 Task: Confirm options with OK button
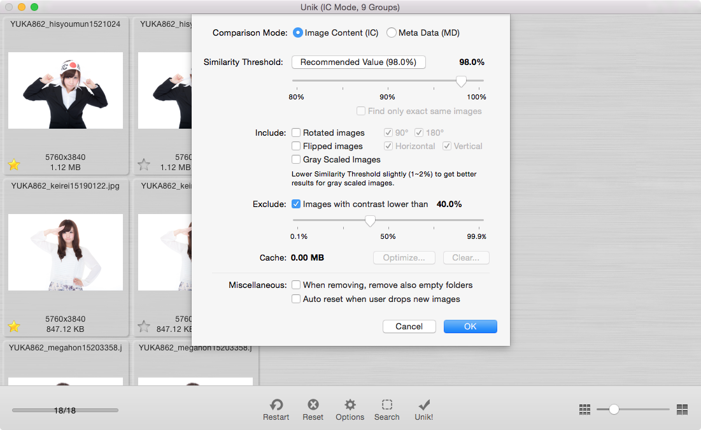click(x=471, y=326)
